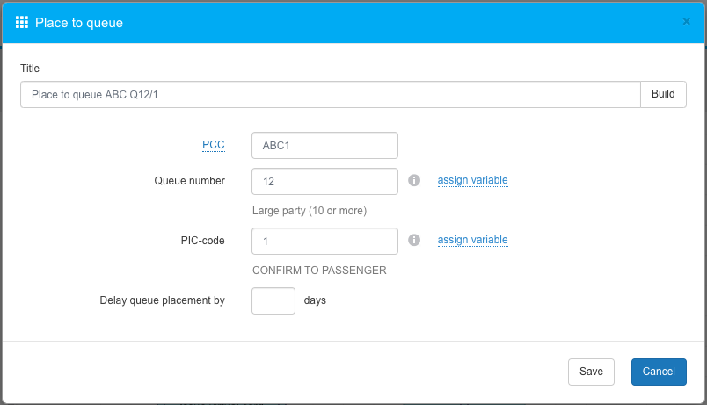The height and width of the screenshot is (405, 707).
Task: Open the PCC link
Action: click(x=214, y=145)
